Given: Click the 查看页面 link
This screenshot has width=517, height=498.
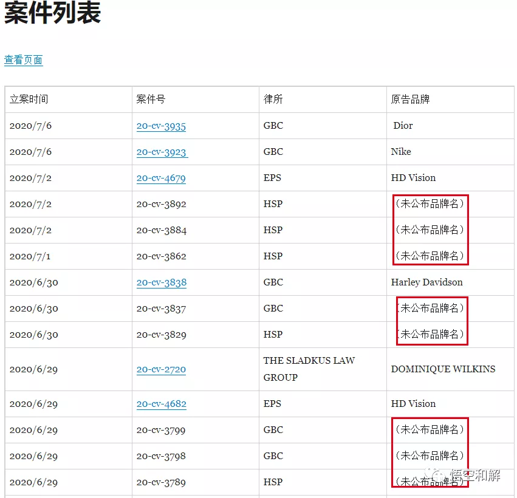Looking at the screenshot, I should [23, 60].
